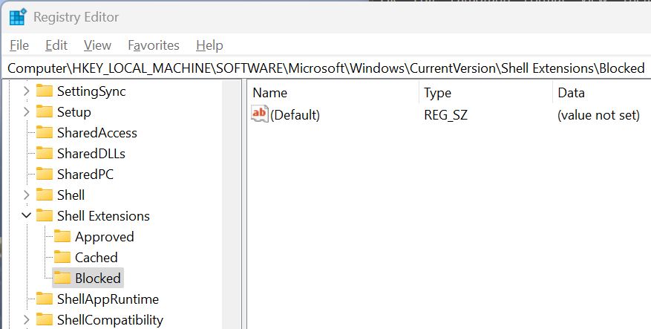The image size is (651, 329).
Task: Click the REG_SZ type cell
Action: [x=445, y=114]
